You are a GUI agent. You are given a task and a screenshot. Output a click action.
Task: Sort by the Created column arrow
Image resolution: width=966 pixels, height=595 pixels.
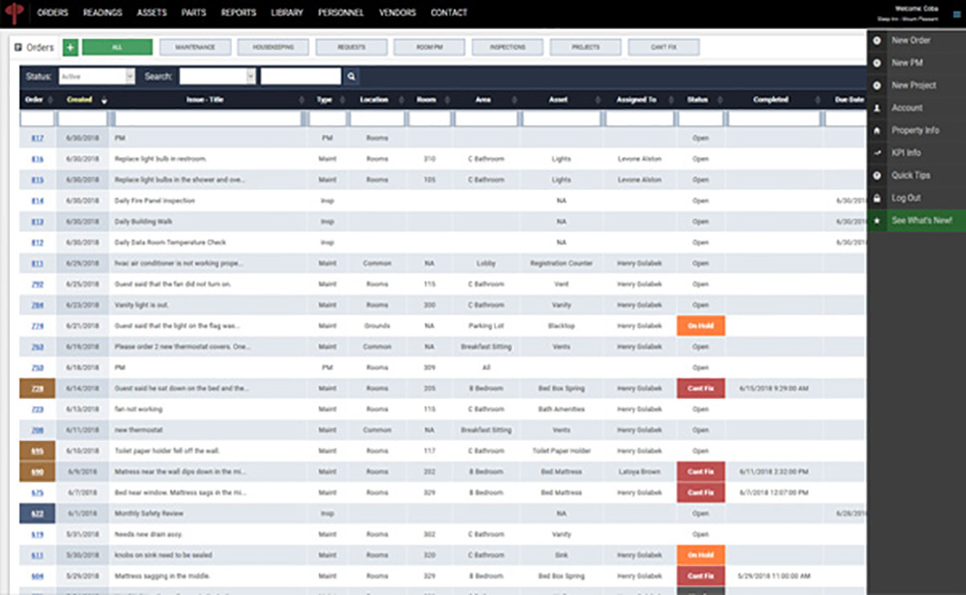105,100
